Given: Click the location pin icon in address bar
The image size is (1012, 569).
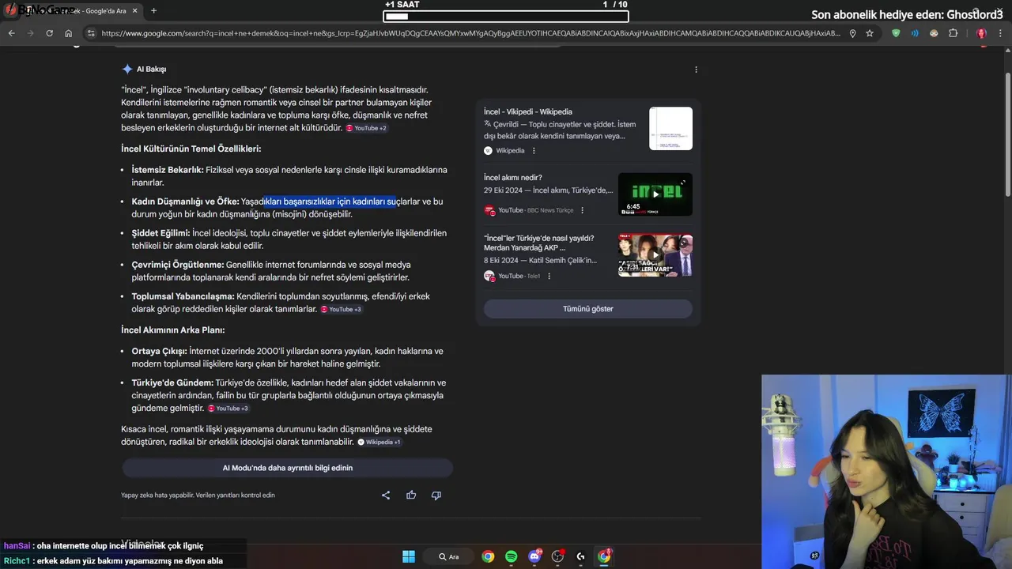Looking at the screenshot, I should [x=852, y=33].
